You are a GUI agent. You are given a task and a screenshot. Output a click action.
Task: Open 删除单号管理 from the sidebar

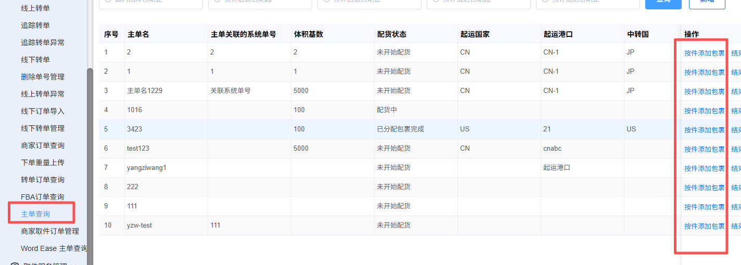(43, 77)
